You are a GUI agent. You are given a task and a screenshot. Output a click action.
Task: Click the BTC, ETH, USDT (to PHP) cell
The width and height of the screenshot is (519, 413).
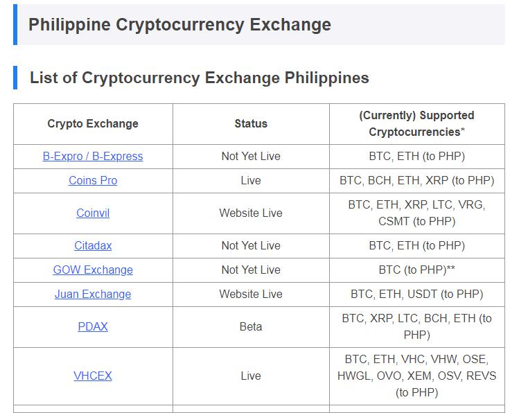[x=416, y=294]
